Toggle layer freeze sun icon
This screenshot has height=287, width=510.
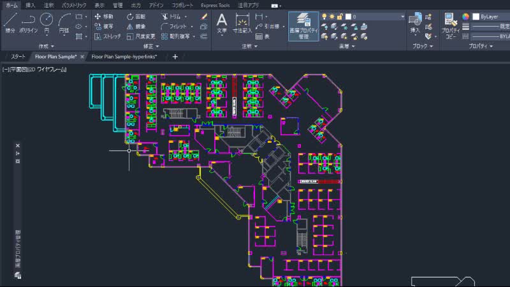pyautogui.click(x=331, y=17)
